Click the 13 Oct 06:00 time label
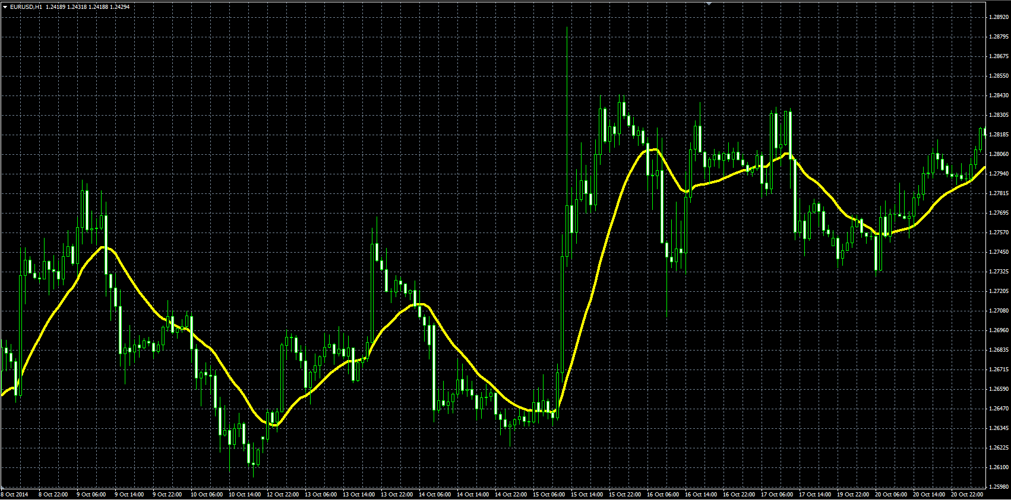The image size is (1011, 500). pos(321,495)
